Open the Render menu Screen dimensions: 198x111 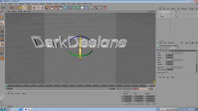click(73, 4)
